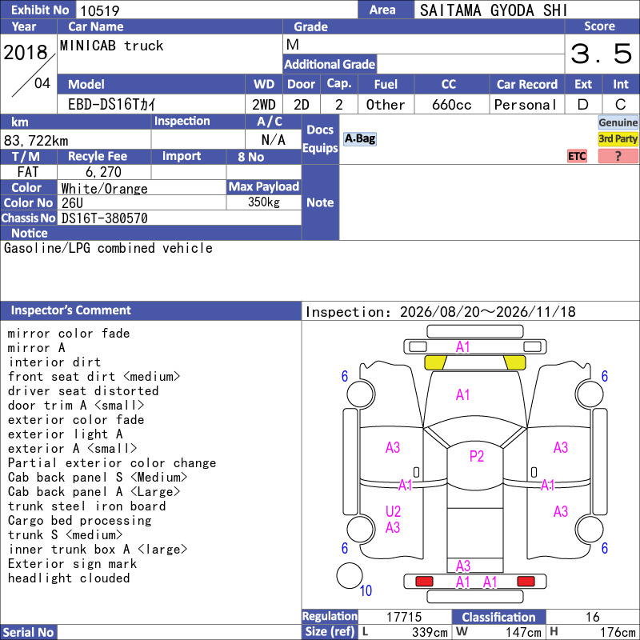Click the comment 'Exterior sign mark'

[x=72, y=564]
